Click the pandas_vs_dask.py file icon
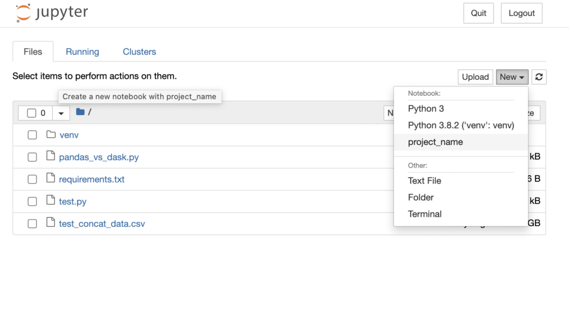 click(x=51, y=156)
